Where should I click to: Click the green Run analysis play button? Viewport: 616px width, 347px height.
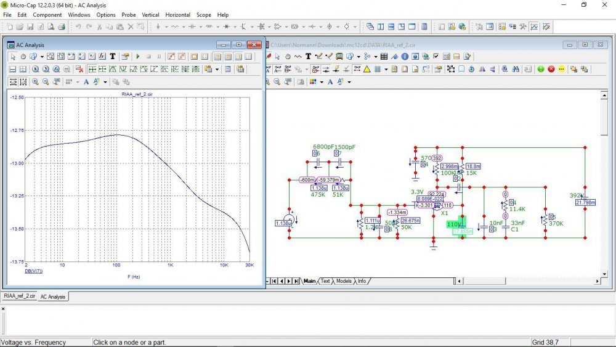click(x=138, y=57)
